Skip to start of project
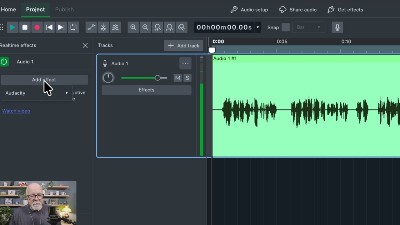This screenshot has width=400, height=225. (x=49, y=27)
